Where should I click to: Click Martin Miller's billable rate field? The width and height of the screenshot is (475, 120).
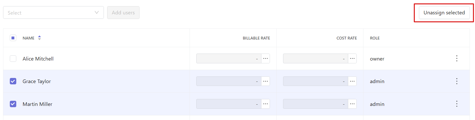pos(229,104)
